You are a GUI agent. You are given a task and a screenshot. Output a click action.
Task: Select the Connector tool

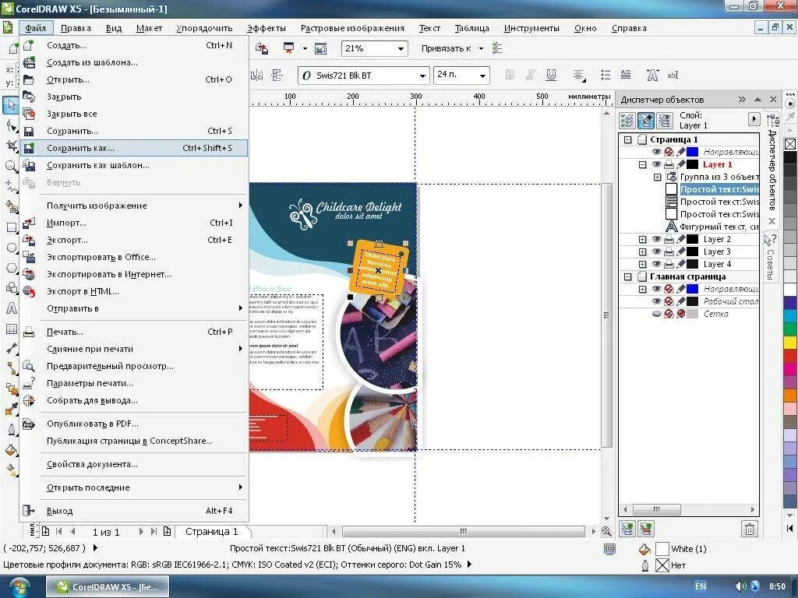click(x=11, y=369)
